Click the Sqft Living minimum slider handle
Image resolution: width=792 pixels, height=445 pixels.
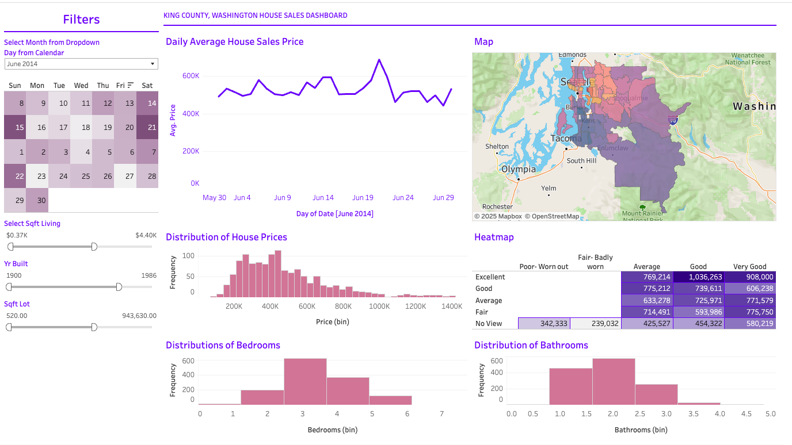pos(10,247)
